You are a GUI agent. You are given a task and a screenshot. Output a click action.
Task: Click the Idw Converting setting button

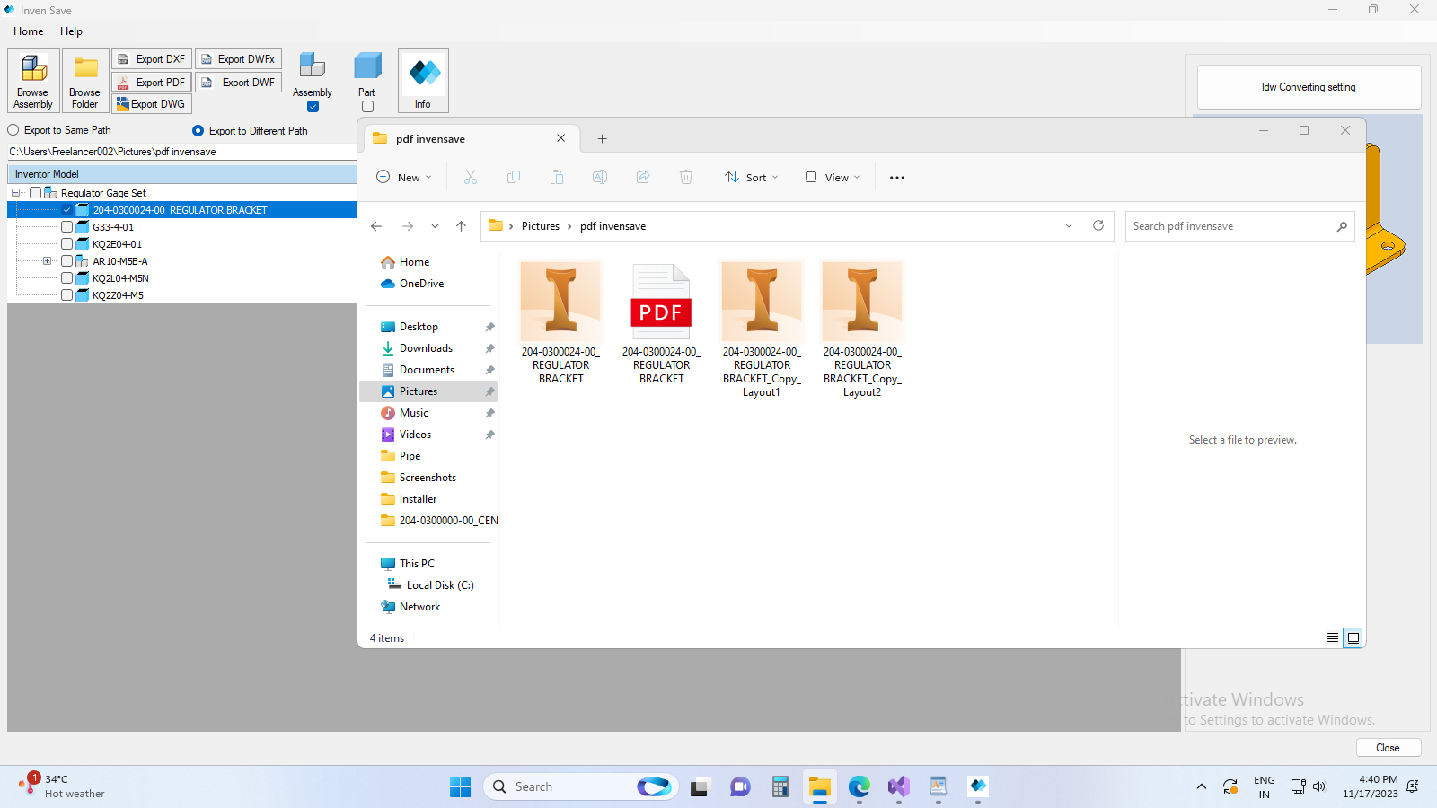(1309, 87)
